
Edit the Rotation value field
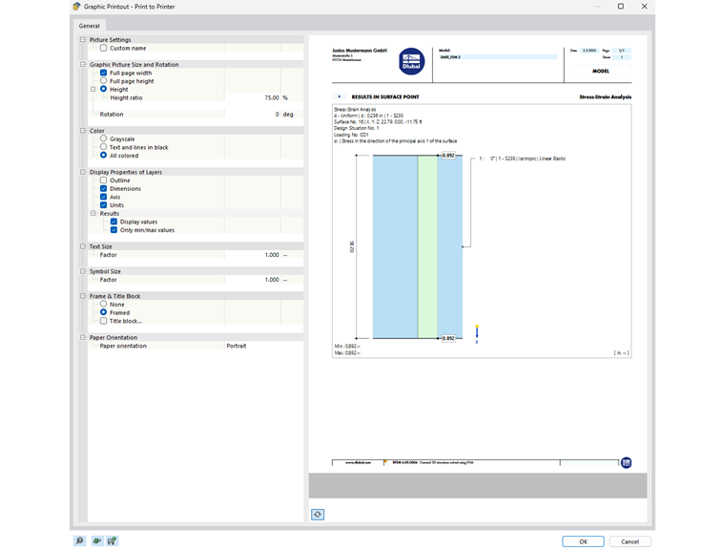[253, 114]
